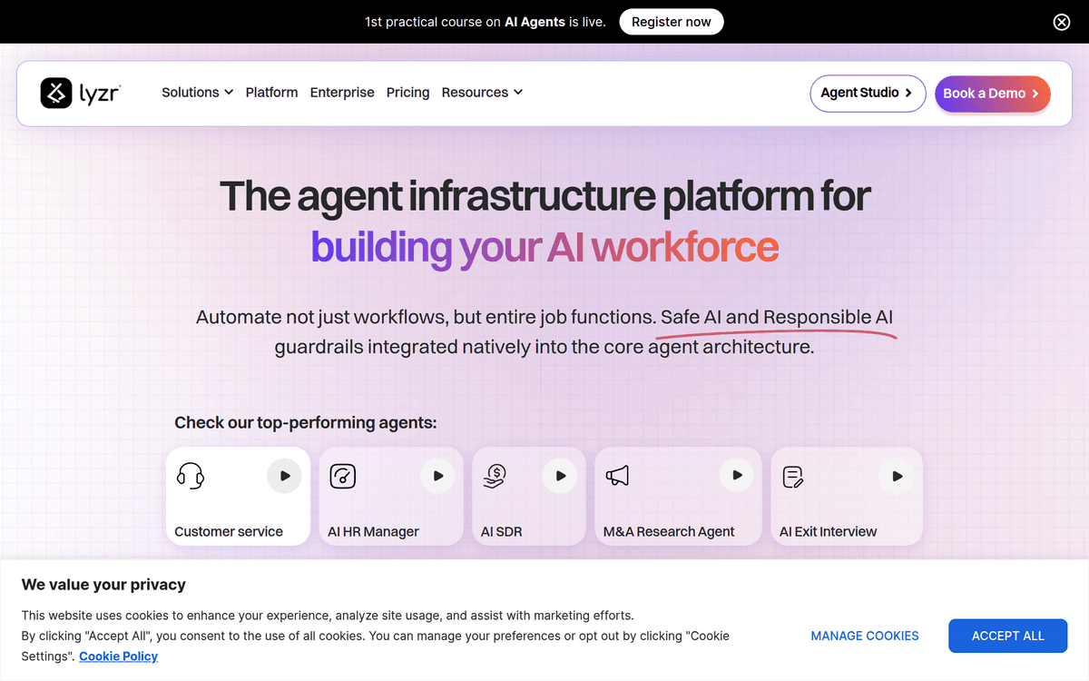Expand the Resources dropdown menu
This screenshot has height=681, width=1089.
(x=482, y=93)
